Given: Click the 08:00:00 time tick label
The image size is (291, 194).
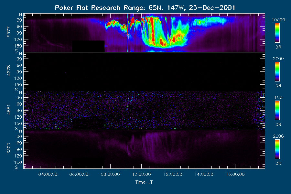Looking at the screenshot, I should (110, 174).
